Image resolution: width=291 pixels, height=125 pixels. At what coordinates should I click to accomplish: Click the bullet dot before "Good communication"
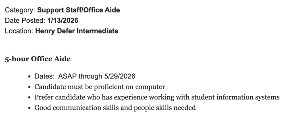point(30,108)
